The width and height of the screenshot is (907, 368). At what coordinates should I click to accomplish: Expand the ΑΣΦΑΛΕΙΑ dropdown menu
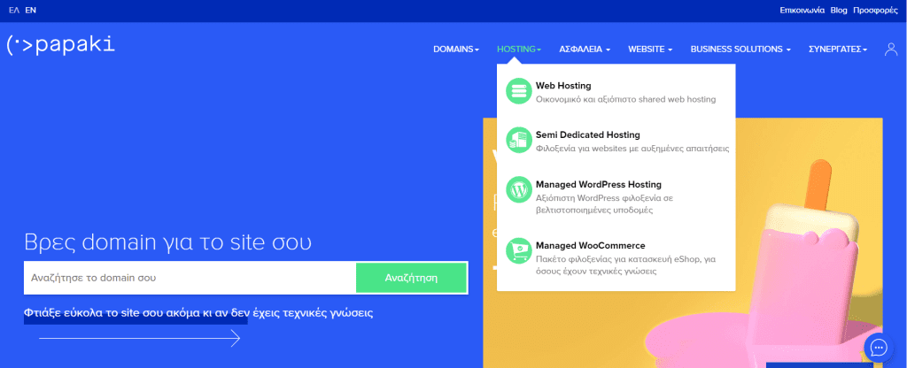585,50
